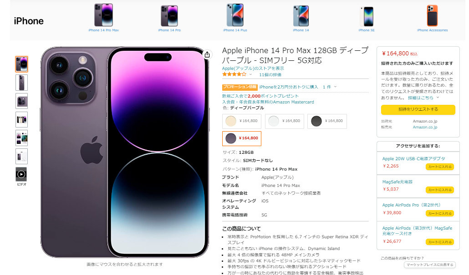Open the iPhone 14 category icon
Viewport: 469px width, 275px height.
tap(301, 16)
